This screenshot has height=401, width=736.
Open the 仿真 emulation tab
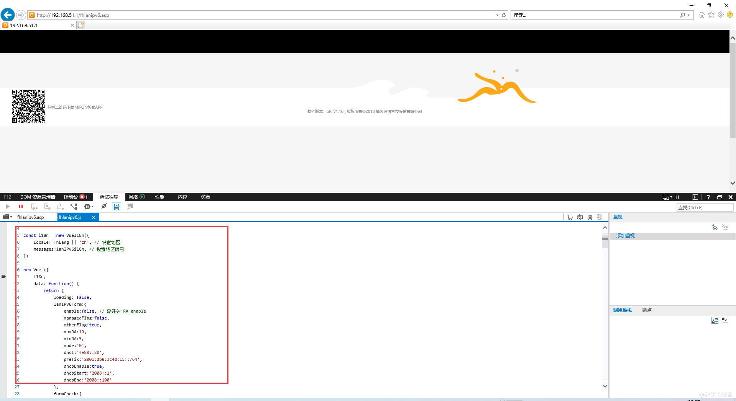tap(205, 197)
